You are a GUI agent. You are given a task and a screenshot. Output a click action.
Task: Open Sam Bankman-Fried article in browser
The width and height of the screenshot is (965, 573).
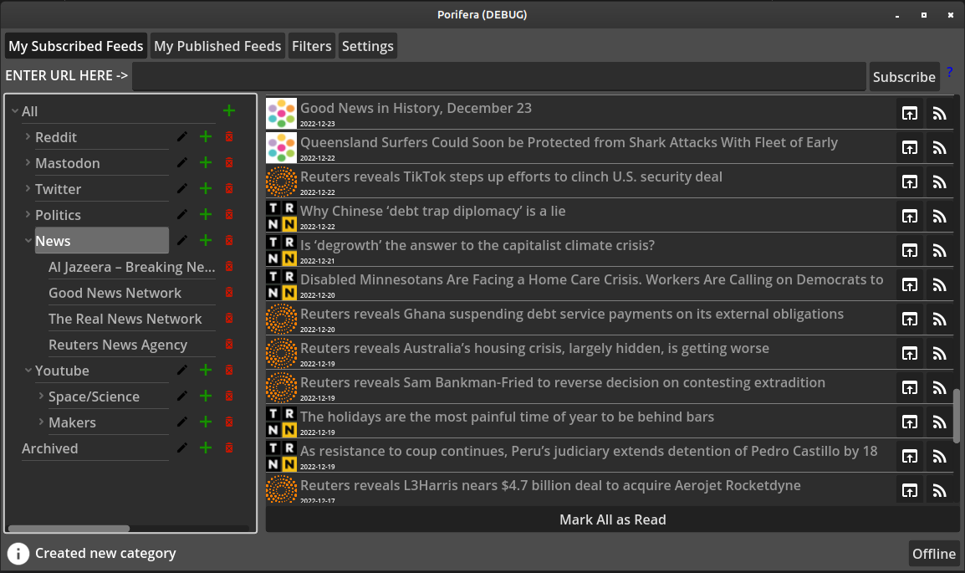[910, 387]
